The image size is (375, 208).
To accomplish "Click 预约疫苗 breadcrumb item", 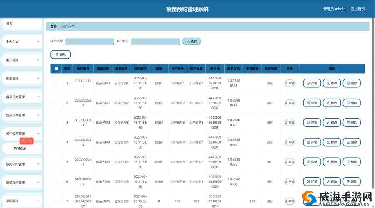I will tap(68, 27).
